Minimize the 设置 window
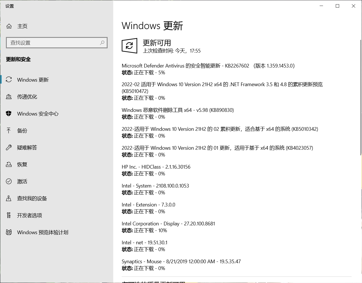 321,6
